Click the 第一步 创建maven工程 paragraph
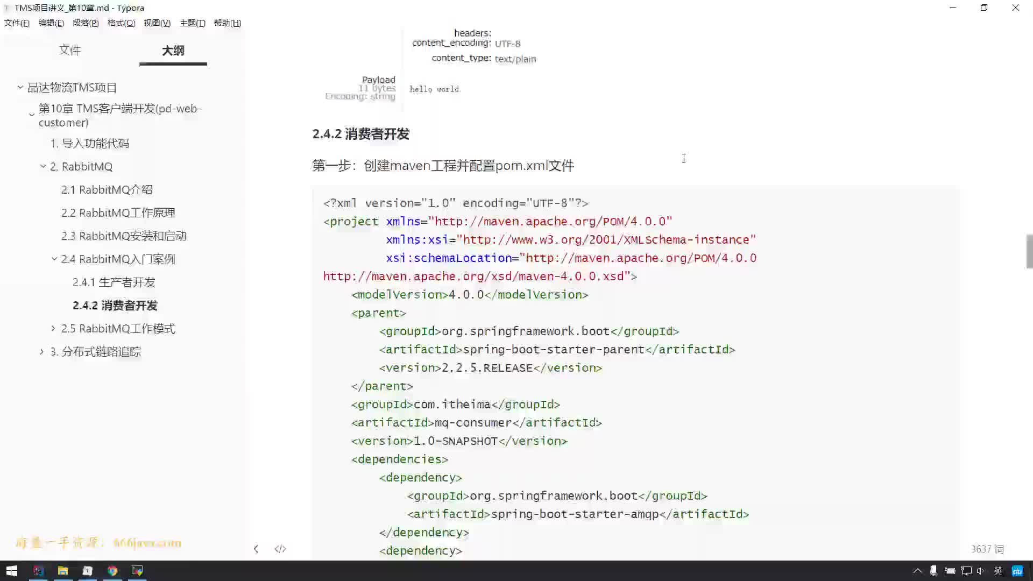1033x581 pixels. (443, 166)
